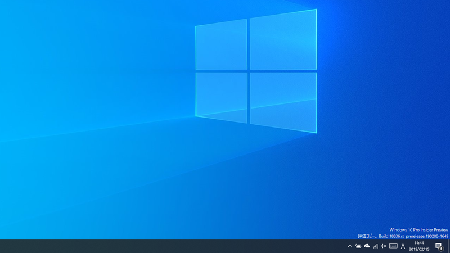Click the Show desktop strip at taskbar end
Image resolution: width=450 pixels, height=253 pixels.
(x=448, y=246)
